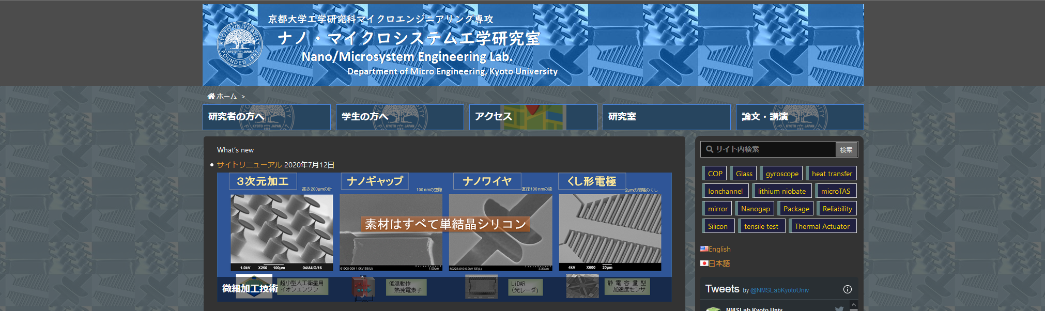Switch language to English
Screen dimensions: 1045x311
tap(719, 249)
